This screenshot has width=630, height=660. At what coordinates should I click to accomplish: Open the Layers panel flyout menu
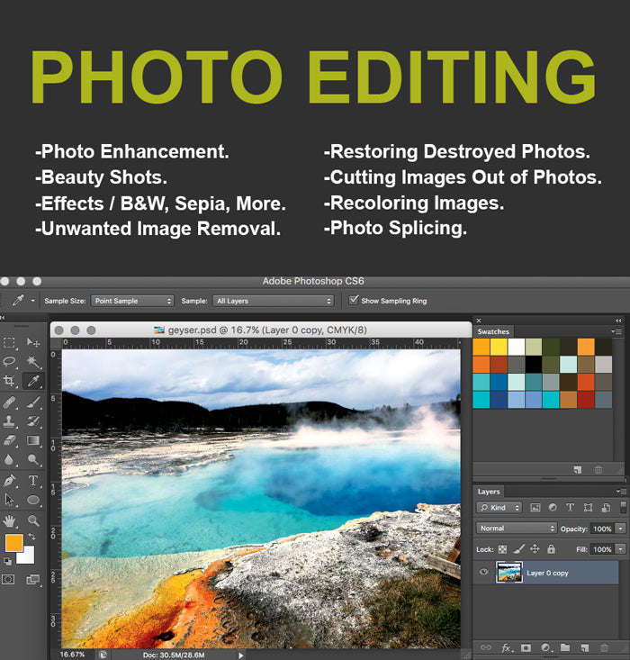621,492
